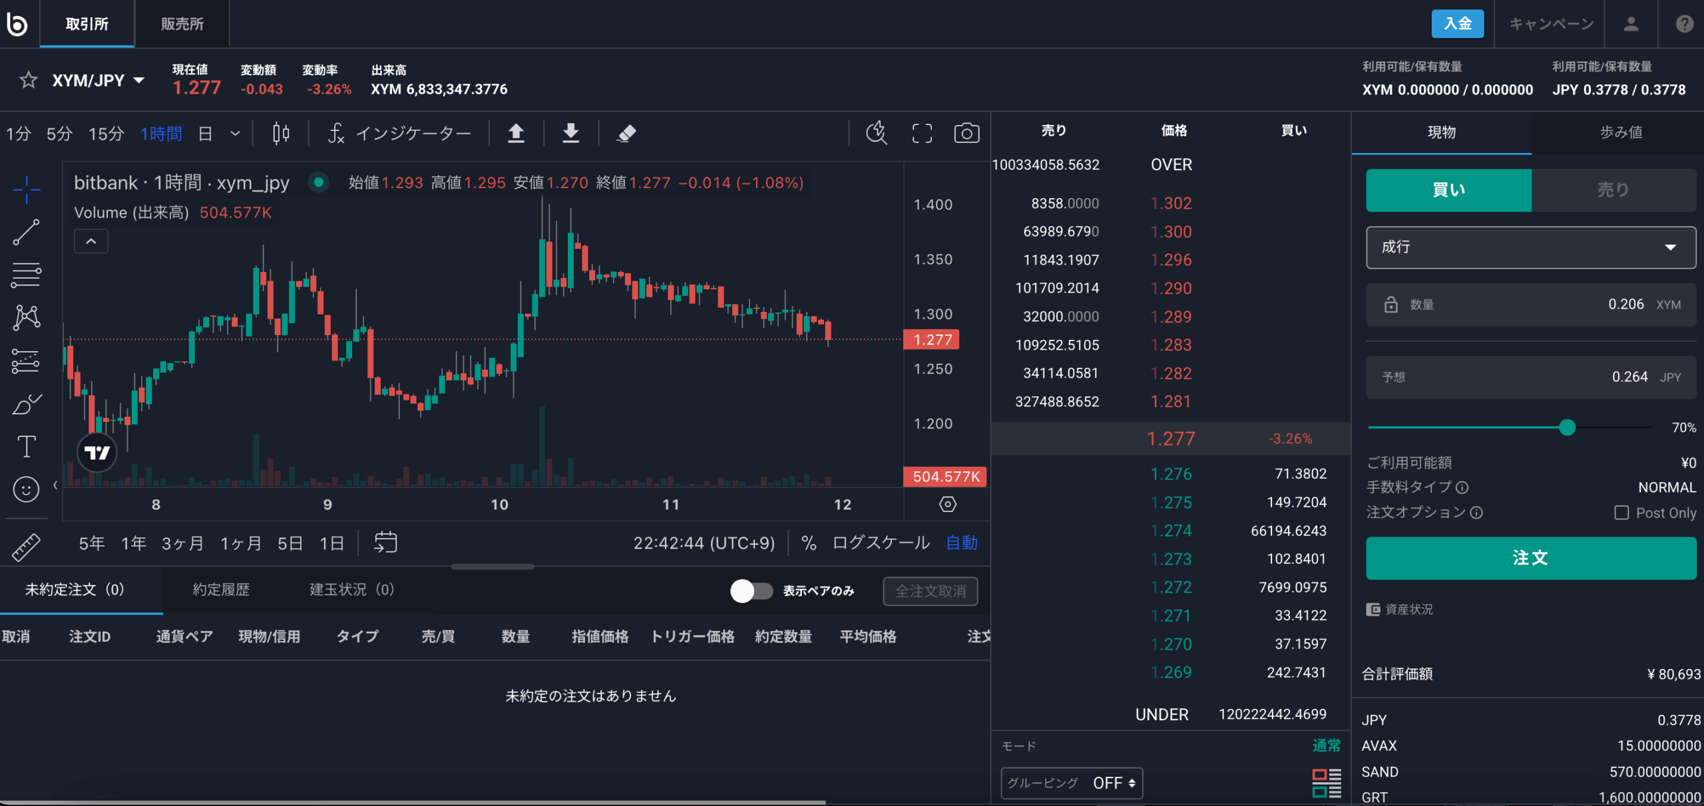Viewport: 1704px width, 806px height.
Task: Click the 入金 deposit button
Action: point(1458,24)
